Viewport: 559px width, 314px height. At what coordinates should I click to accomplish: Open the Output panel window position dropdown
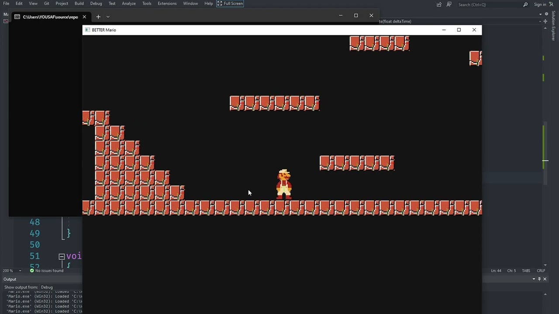point(534,279)
